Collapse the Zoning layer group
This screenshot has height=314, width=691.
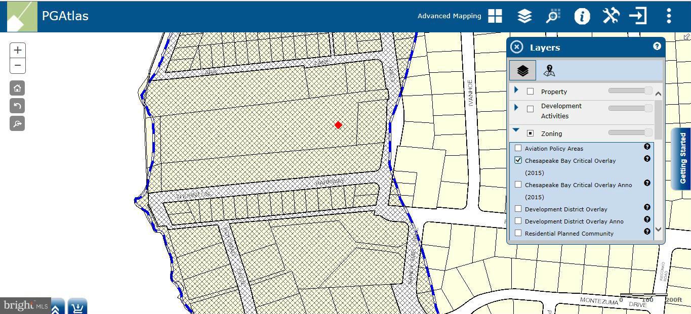(516, 130)
